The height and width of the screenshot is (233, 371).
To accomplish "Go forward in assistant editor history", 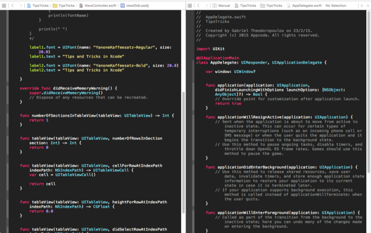I will point(207,6).
